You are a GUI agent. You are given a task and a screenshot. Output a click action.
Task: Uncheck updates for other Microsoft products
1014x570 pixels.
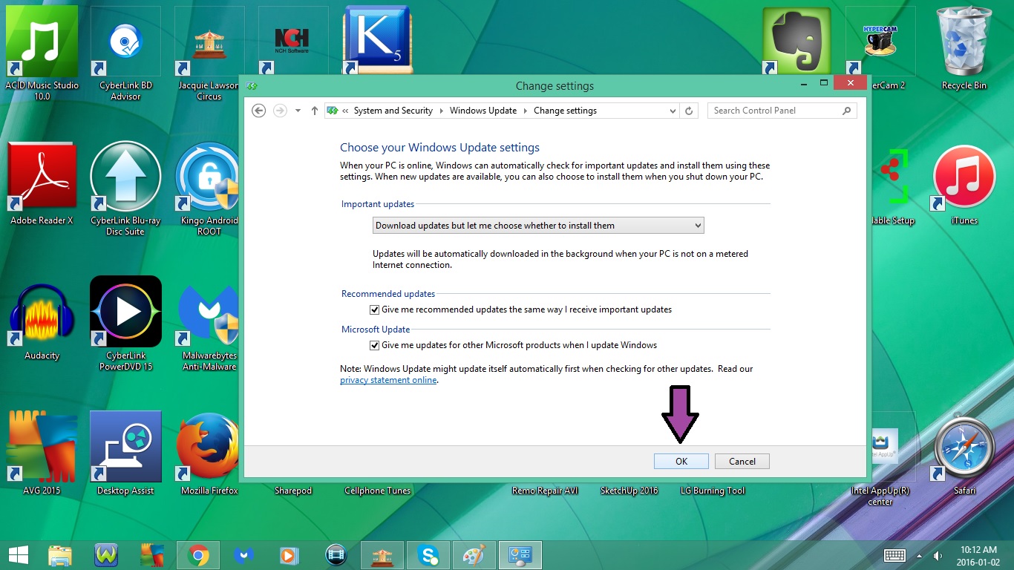click(375, 345)
